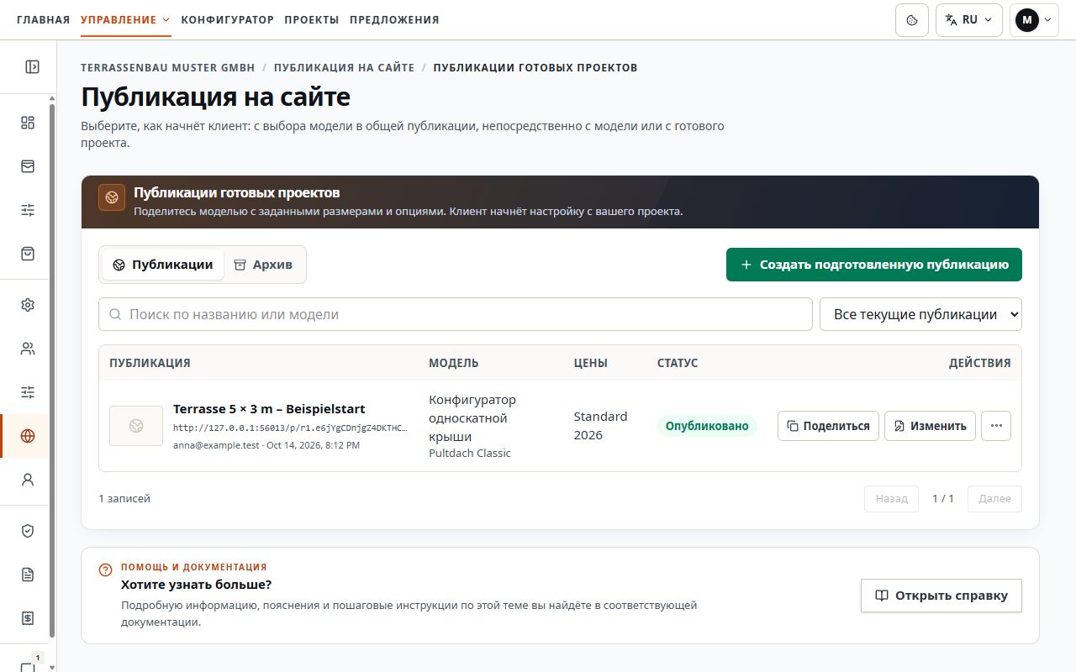Click Далее pagination button
This screenshot has height=672, width=1076.
coord(995,499)
